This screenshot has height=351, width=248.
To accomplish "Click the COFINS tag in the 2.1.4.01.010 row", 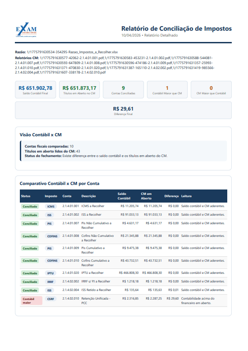I will point(52,261).
